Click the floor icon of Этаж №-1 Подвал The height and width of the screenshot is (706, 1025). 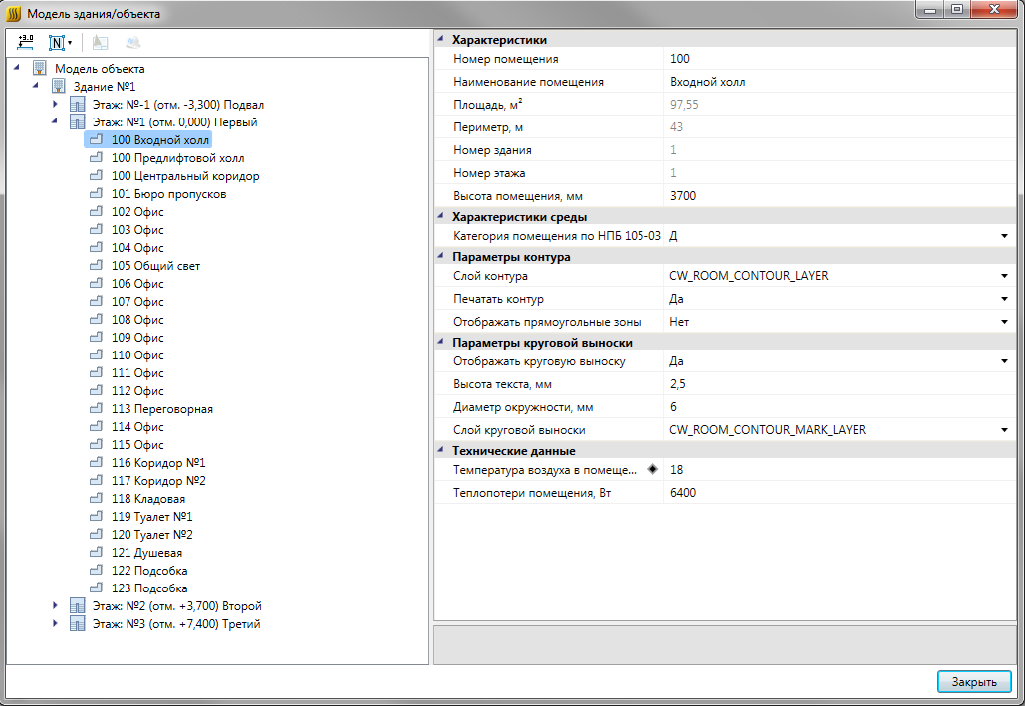(x=77, y=104)
